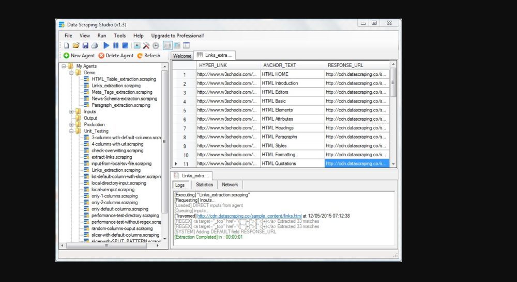This screenshot has height=282, width=517.
Task: Click the Run (play) toolbar icon
Action: [107, 45]
